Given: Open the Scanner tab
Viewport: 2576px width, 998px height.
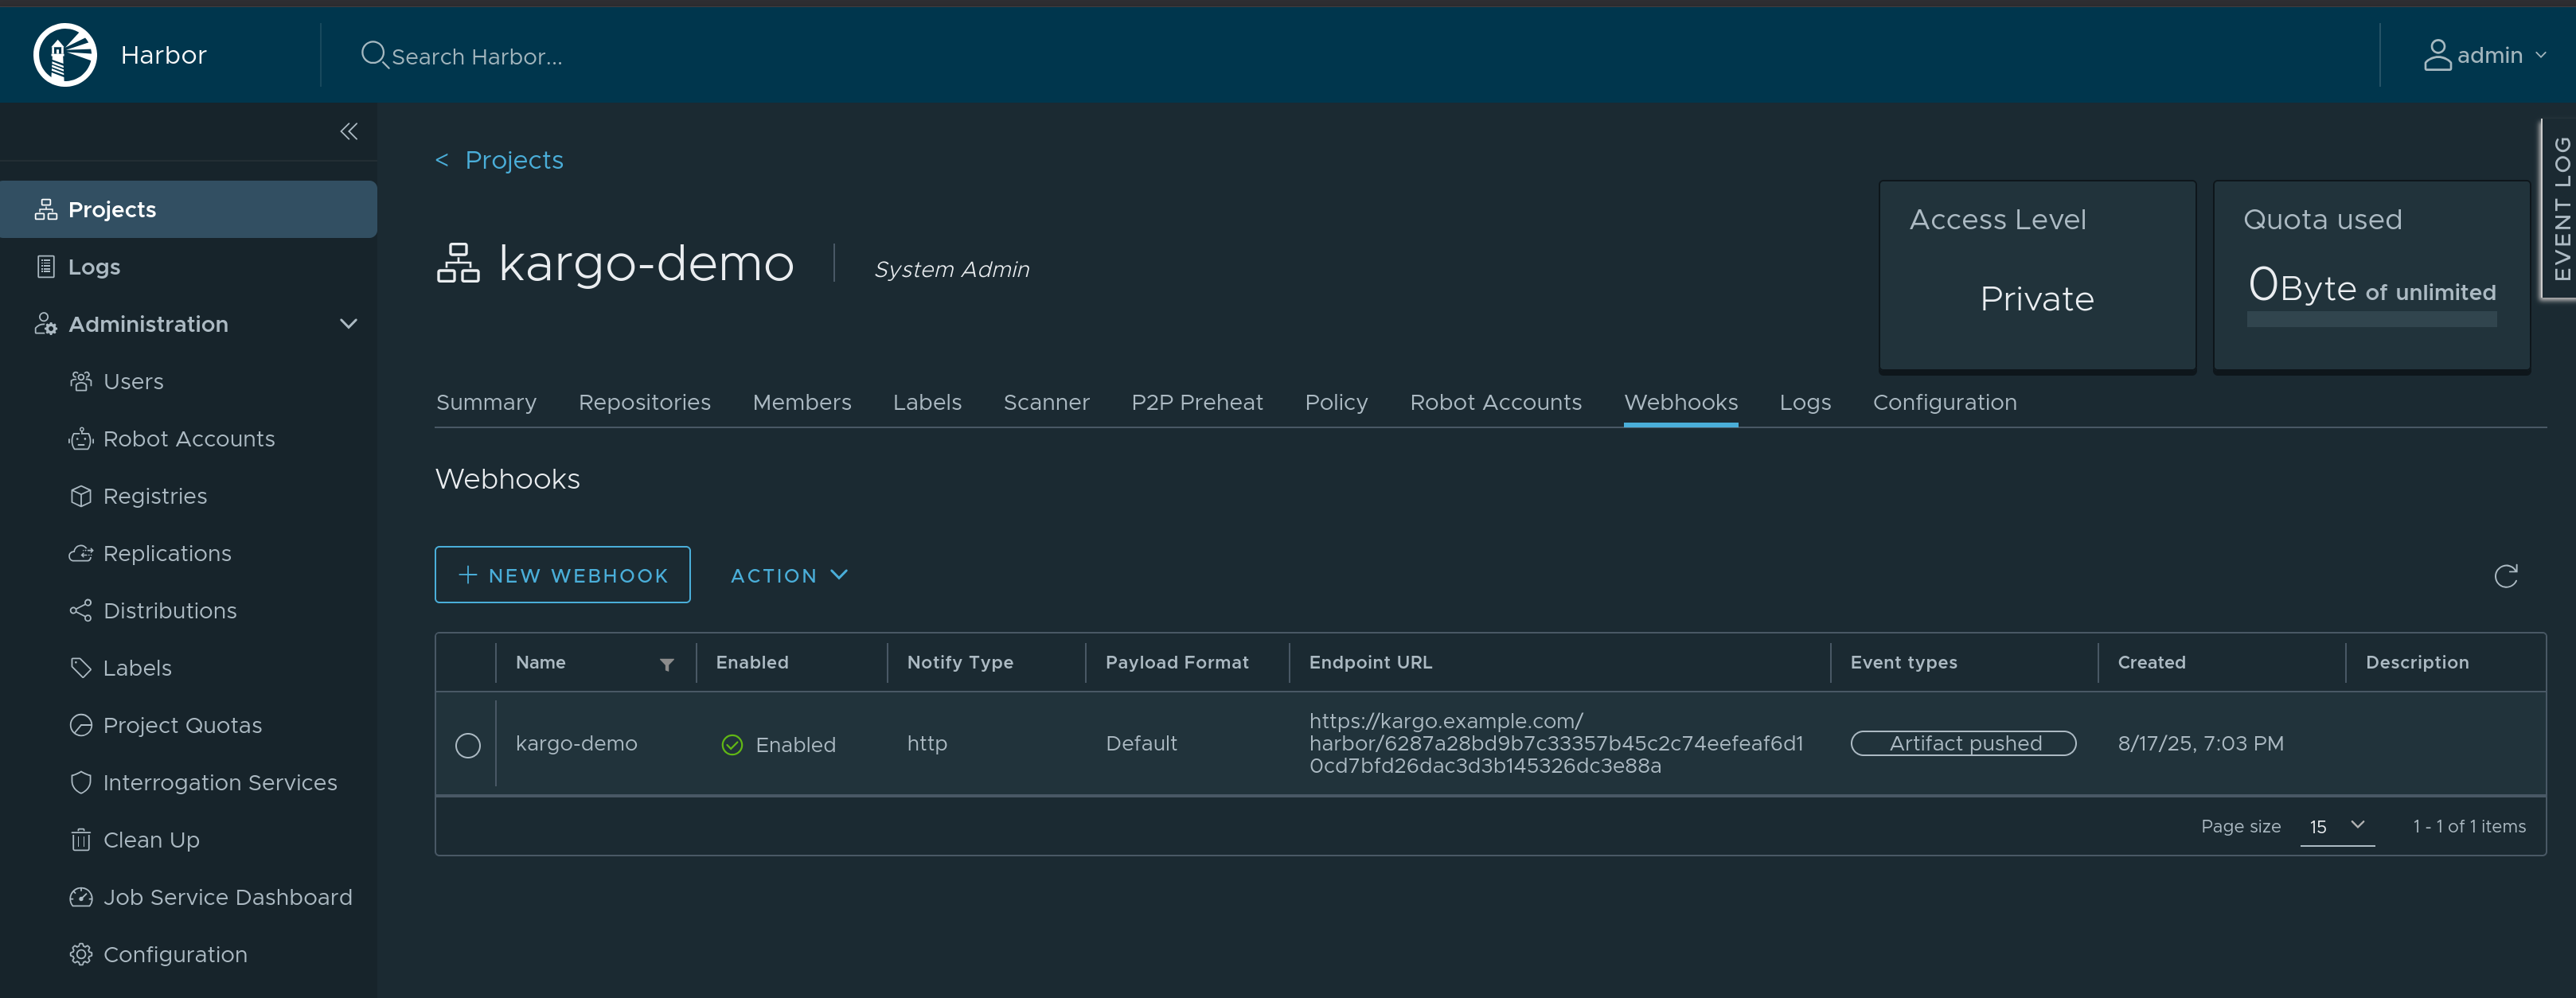Looking at the screenshot, I should pyautogui.click(x=1046, y=402).
